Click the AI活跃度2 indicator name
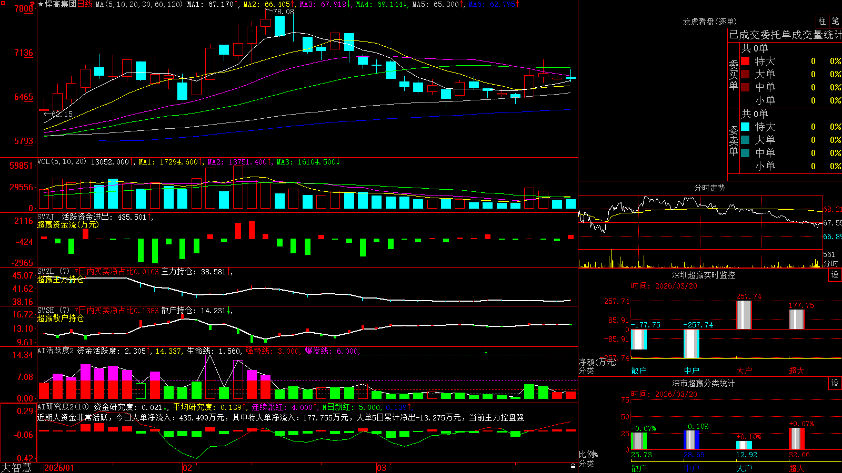842x473 pixels. pyautogui.click(x=55, y=351)
